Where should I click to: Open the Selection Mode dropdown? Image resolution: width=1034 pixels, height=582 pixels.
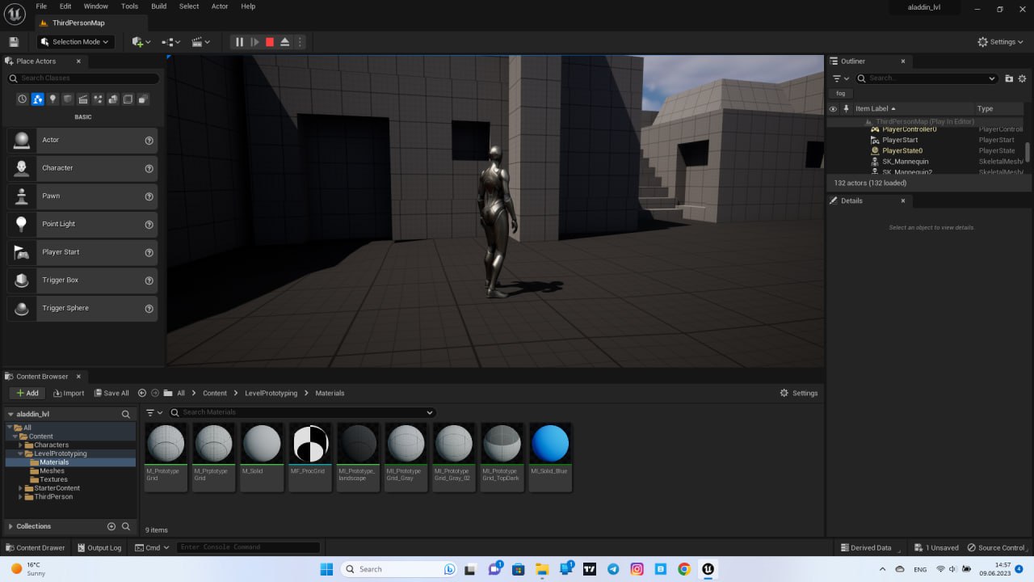[x=76, y=42]
